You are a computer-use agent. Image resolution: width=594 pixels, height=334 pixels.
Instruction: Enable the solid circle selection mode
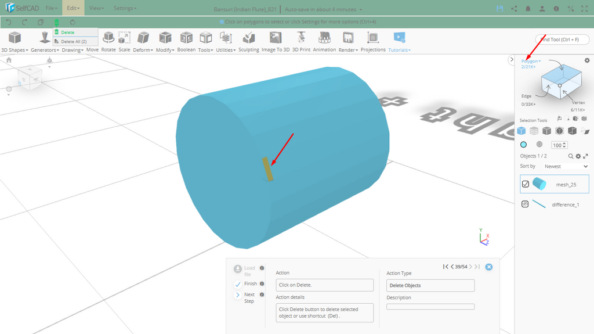click(x=524, y=145)
